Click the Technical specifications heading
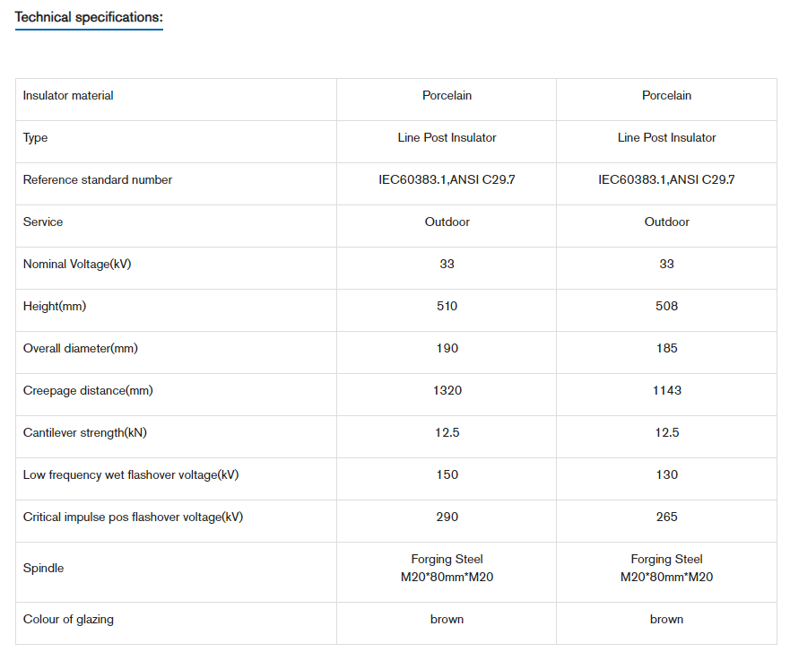The height and width of the screenshot is (661, 790). tap(89, 17)
